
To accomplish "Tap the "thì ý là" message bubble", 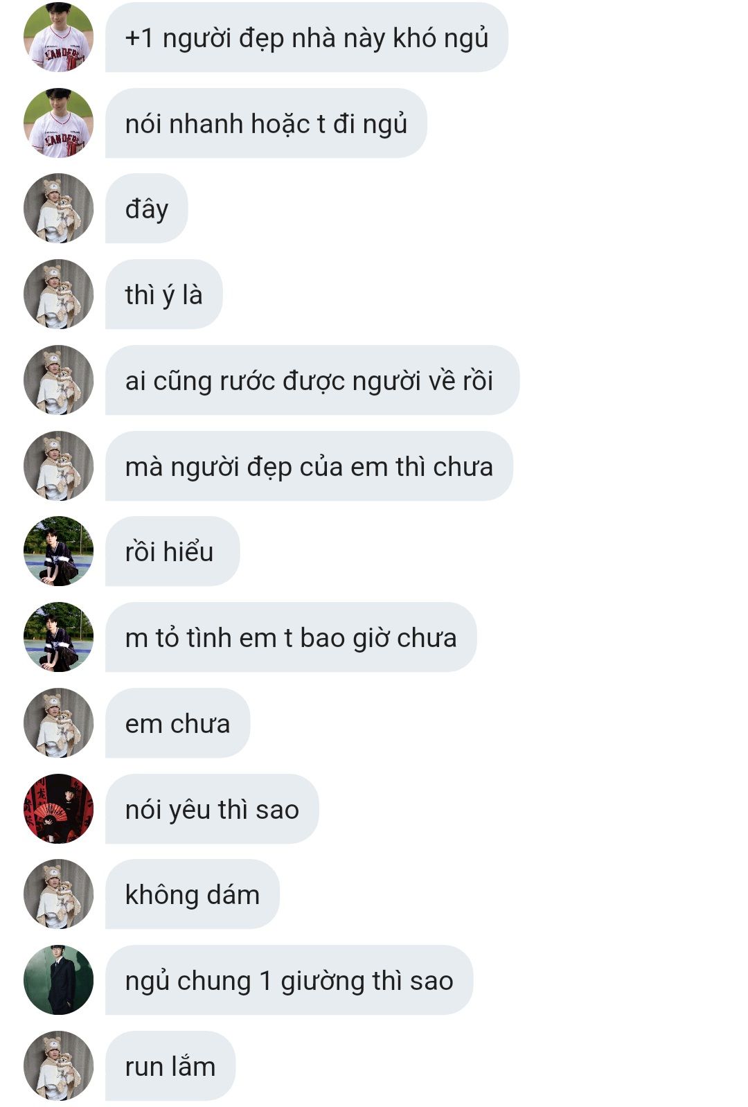I will click(164, 294).
